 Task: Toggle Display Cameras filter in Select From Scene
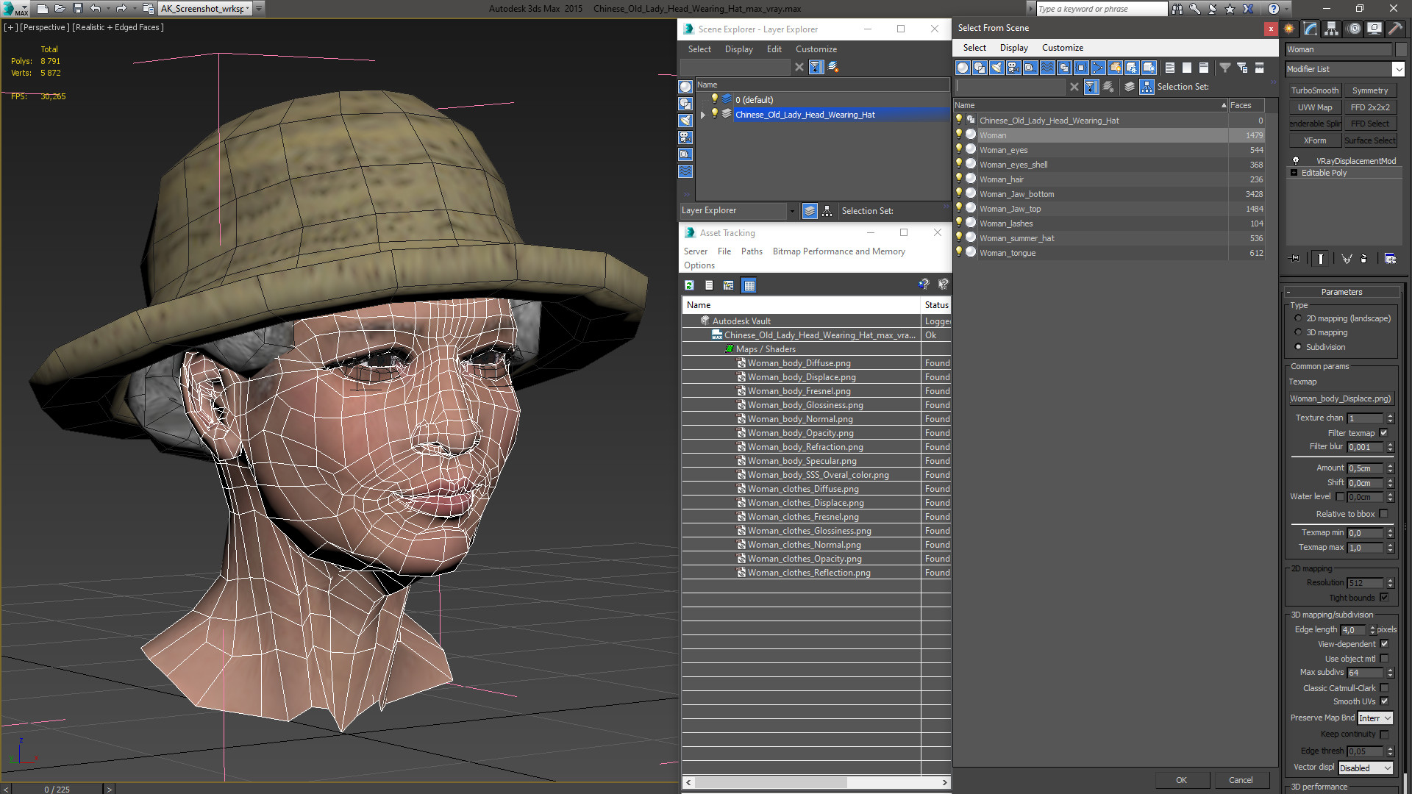tap(1013, 68)
